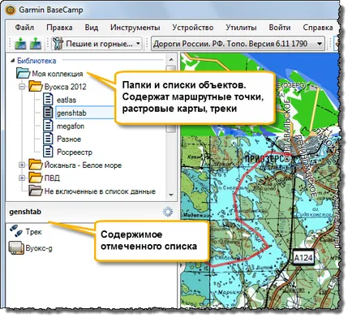Screen dimensions: 352x322
Task: Click the library scrollbar down arrow
Action: (171, 195)
